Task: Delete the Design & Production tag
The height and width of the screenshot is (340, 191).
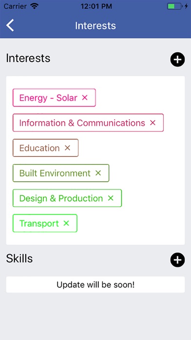Action: (x=111, y=198)
